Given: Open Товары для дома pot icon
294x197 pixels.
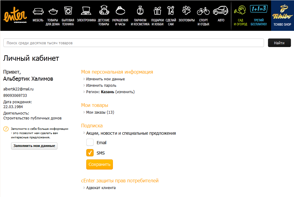Looking at the screenshot, I should [53, 11].
